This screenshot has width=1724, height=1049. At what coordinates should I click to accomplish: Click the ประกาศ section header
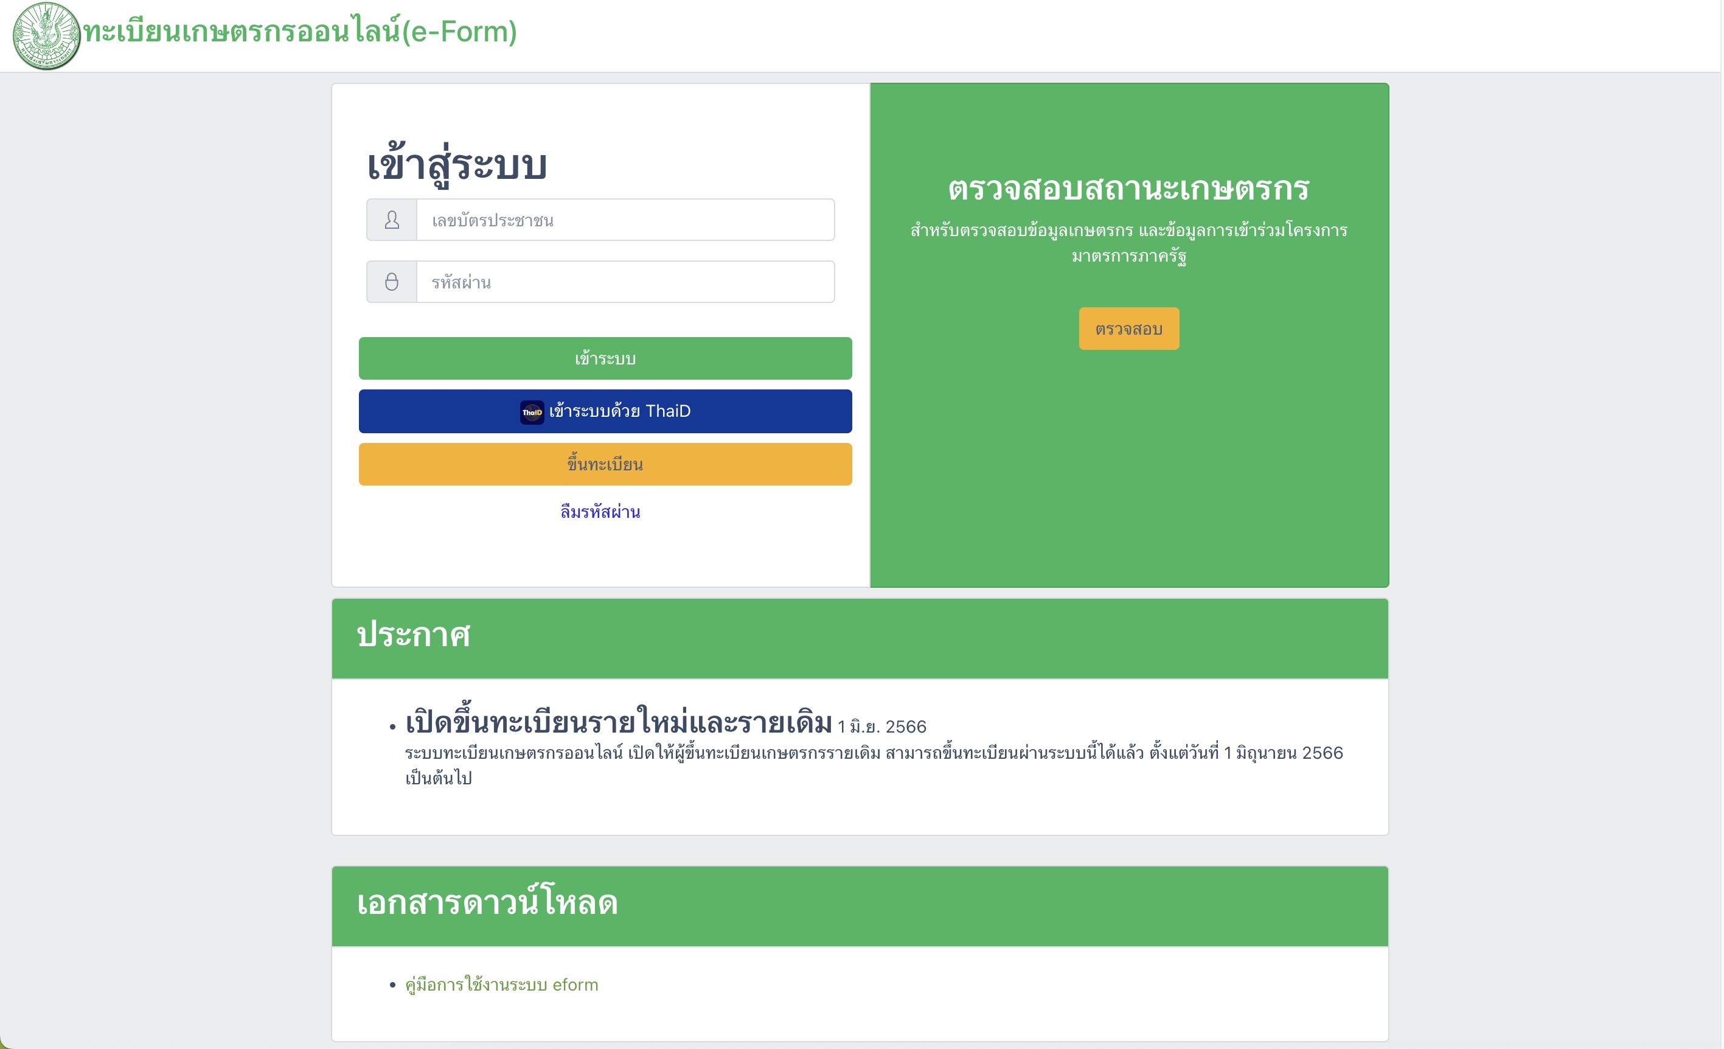(860, 638)
